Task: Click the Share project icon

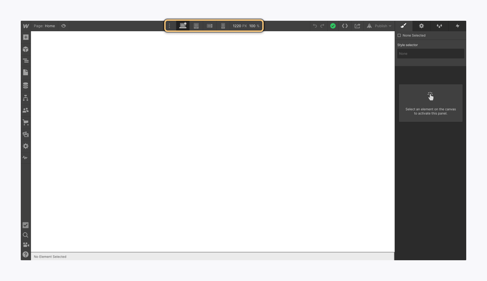Action: pyautogui.click(x=357, y=26)
